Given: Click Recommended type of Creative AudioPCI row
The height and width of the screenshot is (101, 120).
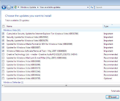Looking at the screenshot, I should [111, 54].
